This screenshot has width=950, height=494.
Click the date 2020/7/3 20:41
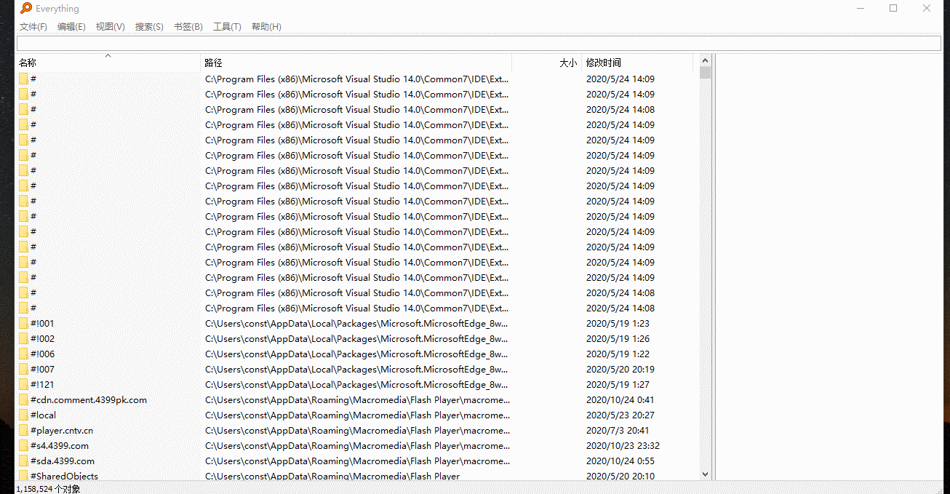click(x=618, y=431)
